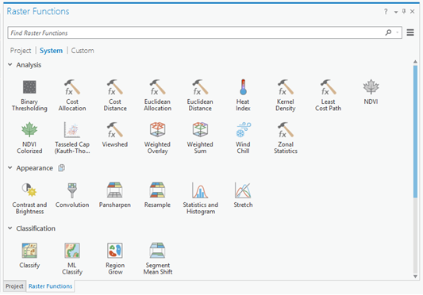Select the bottom Raster Functions tab
This screenshot has height=295, width=423.
[51, 286]
